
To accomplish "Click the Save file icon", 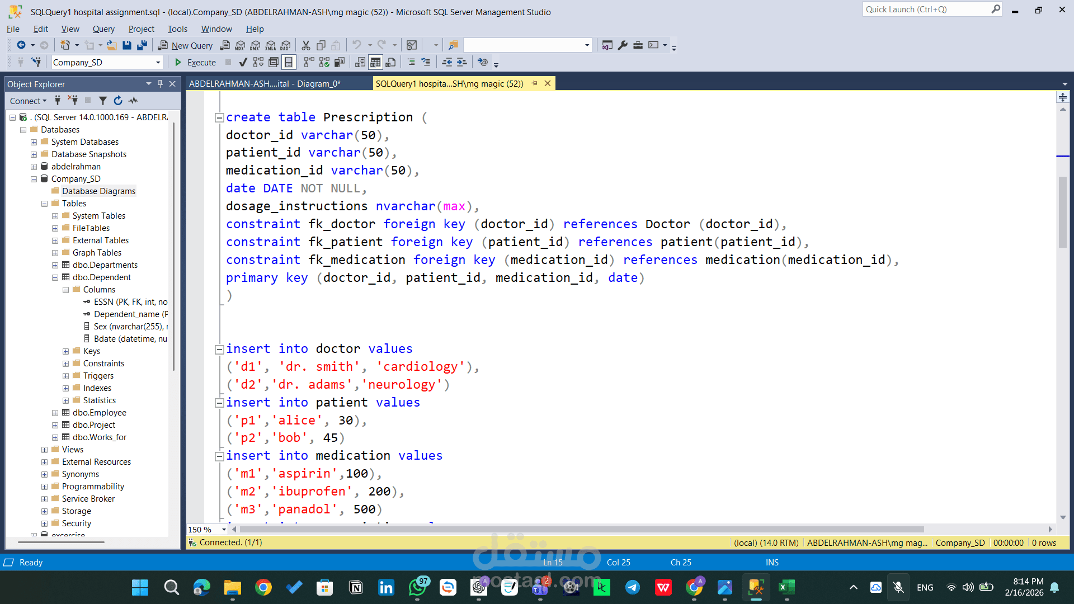I will pos(127,45).
